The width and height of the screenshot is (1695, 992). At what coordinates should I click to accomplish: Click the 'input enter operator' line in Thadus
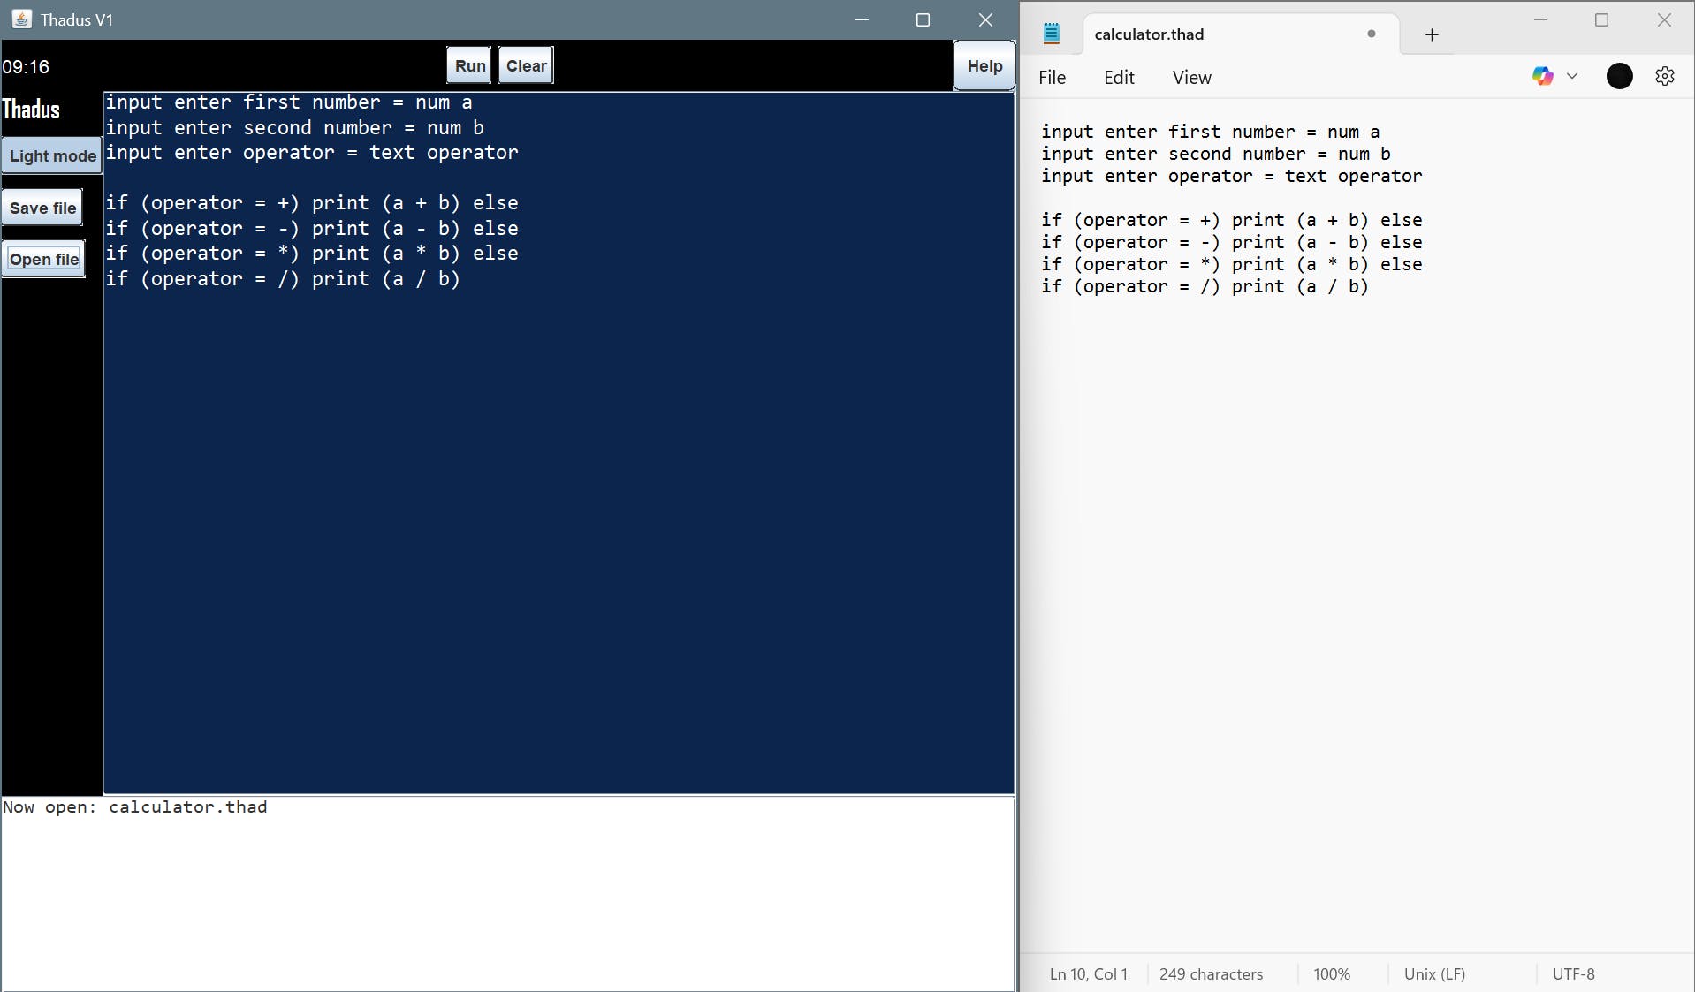(x=312, y=153)
